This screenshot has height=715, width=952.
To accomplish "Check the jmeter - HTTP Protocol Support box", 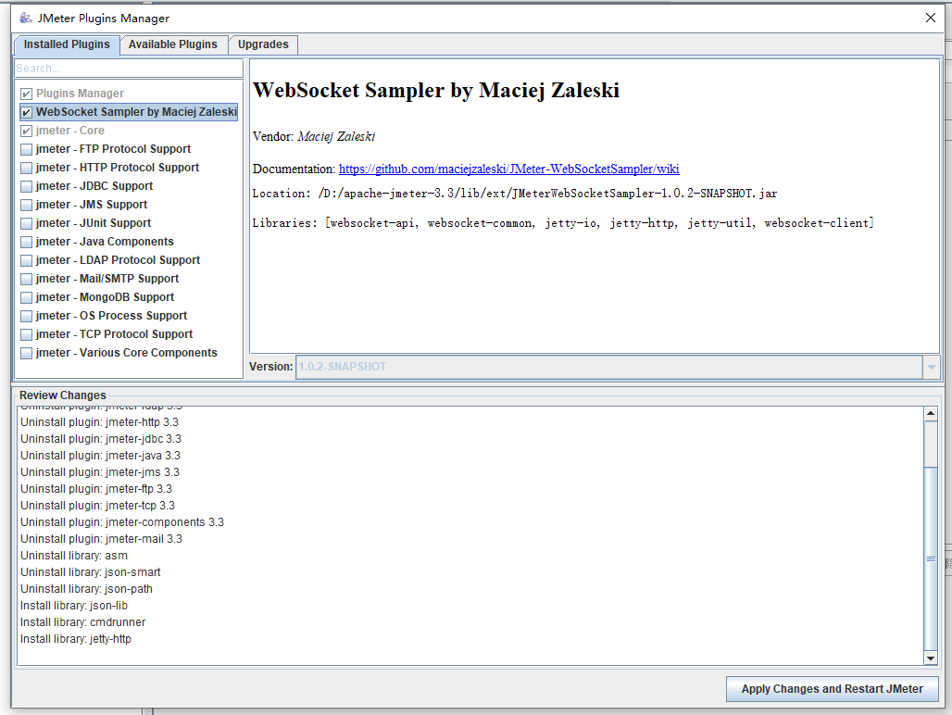I will click(26, 168).
